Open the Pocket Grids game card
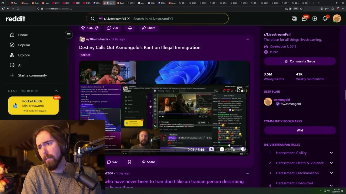This screenshot has width=346, height=194. click(x=33, y=106)
